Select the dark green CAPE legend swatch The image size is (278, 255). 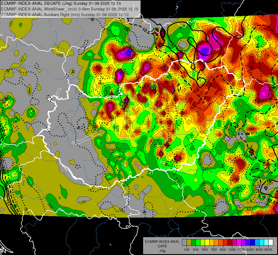tap(193, 243)
